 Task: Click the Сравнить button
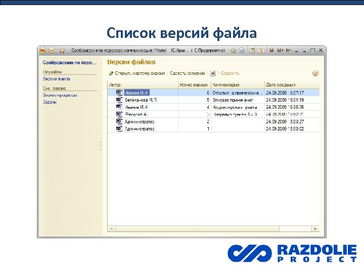click(230, 73)
